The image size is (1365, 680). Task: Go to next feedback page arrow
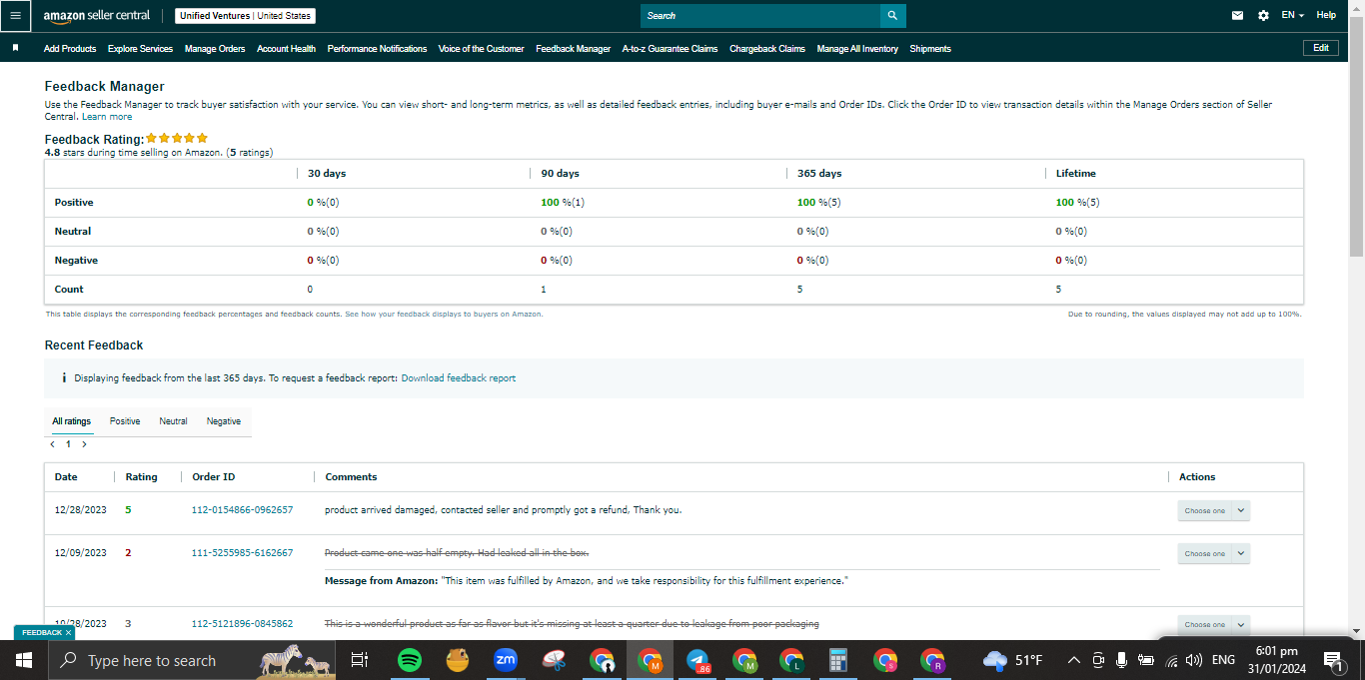(84, 444)
